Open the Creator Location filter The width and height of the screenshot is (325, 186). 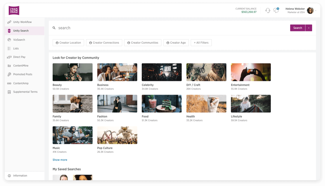click(68, 43)
